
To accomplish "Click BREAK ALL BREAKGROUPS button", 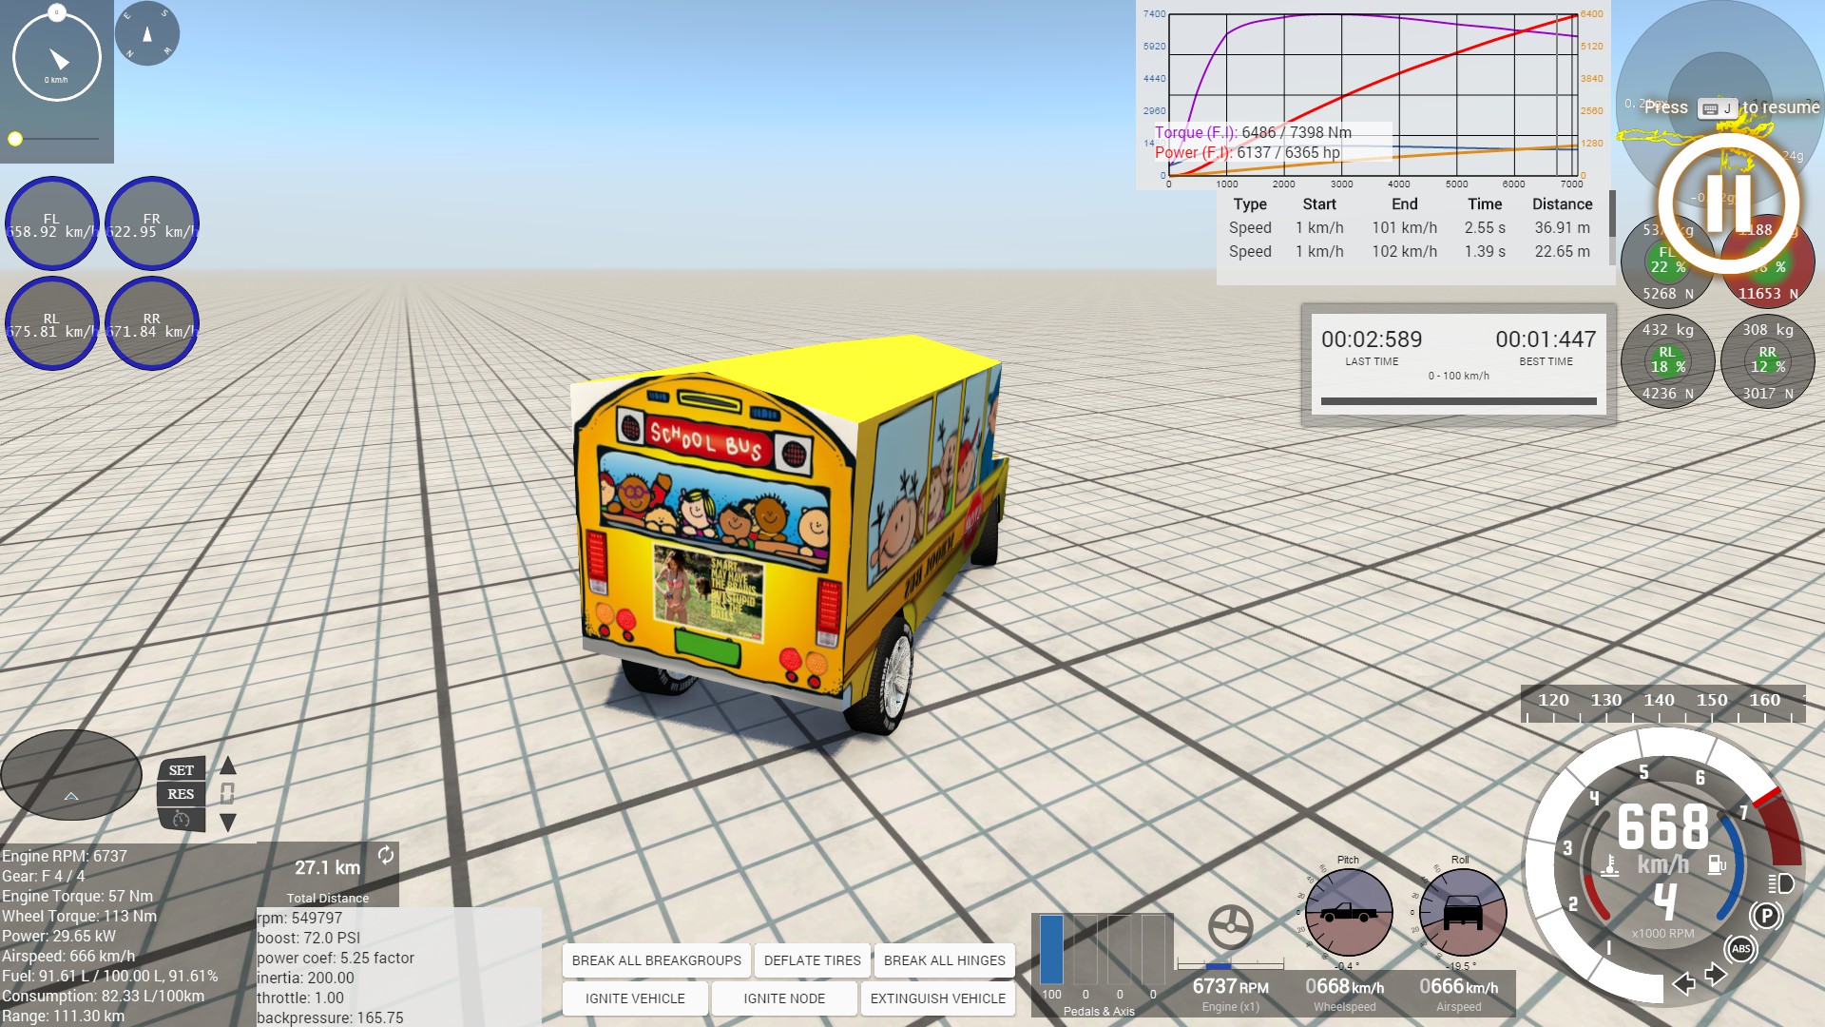I will click(657, 960).
